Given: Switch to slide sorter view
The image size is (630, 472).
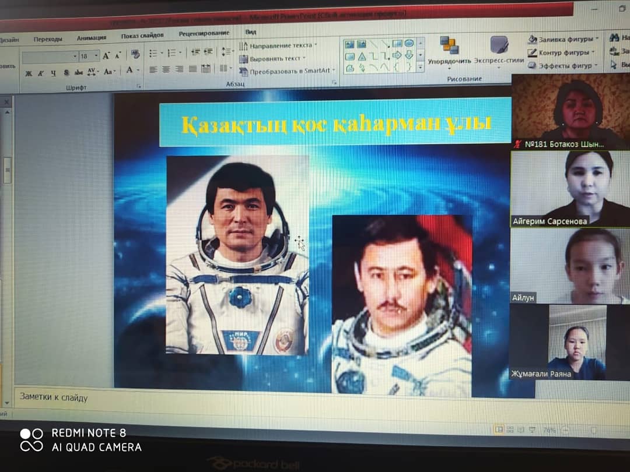Looking at the screenshot, I should click(x=510, y=430).
